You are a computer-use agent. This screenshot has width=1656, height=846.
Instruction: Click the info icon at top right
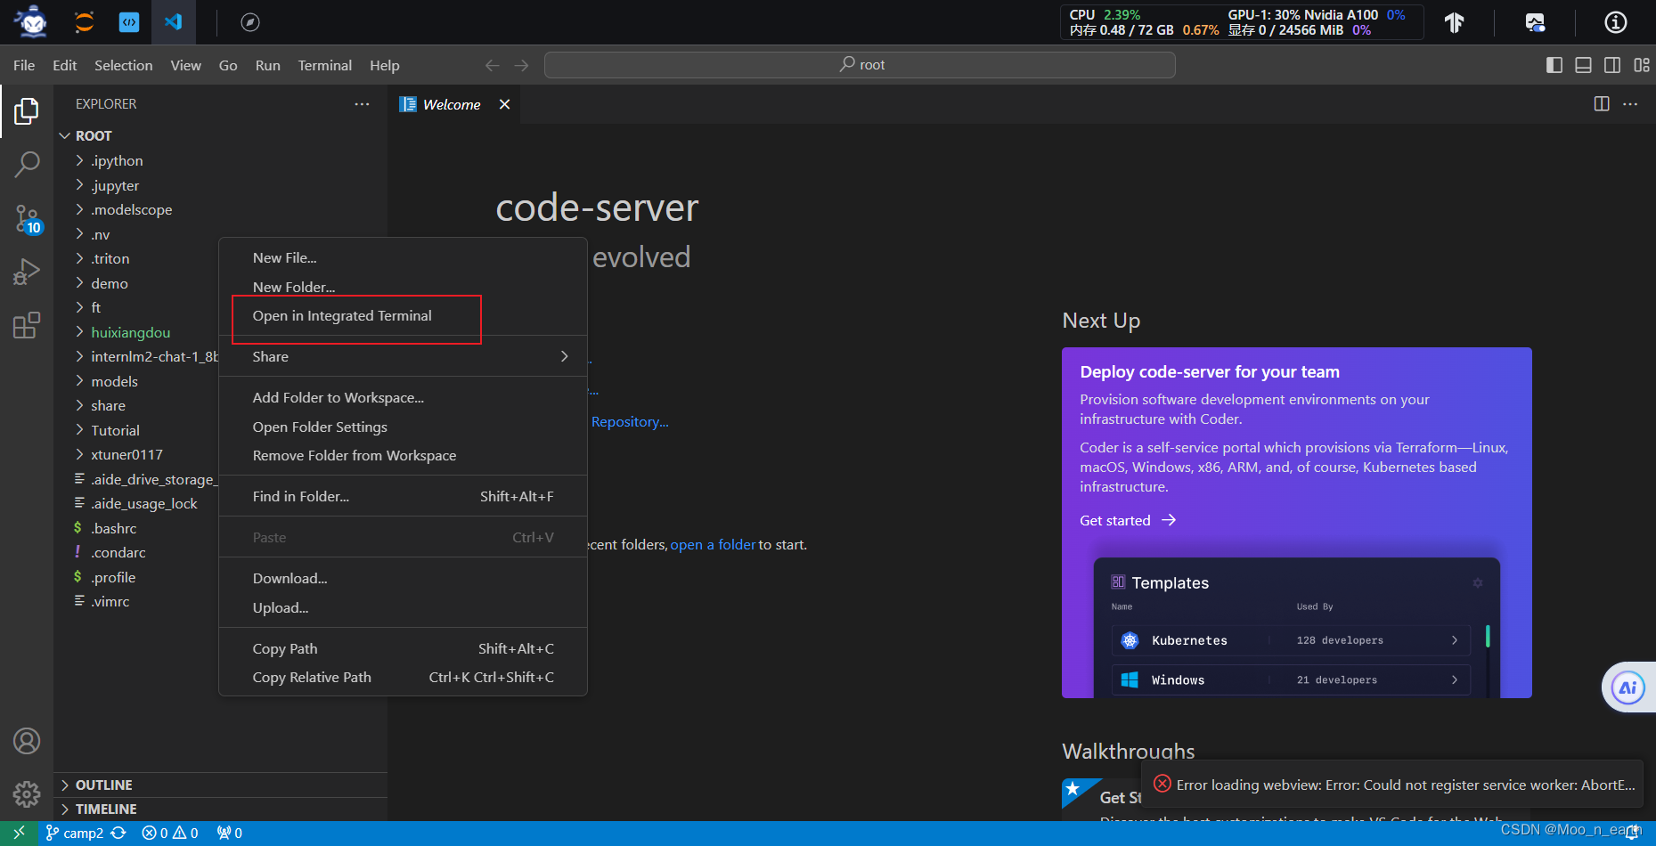point(1616,22)
